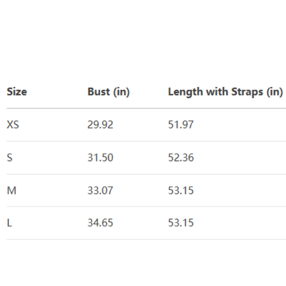Click the word "Length" in the header

pyautogui.click(x=185, y=92)
